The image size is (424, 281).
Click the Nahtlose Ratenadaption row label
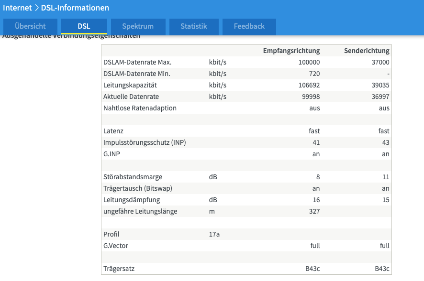pyautogui.click(x=140, y=108)
